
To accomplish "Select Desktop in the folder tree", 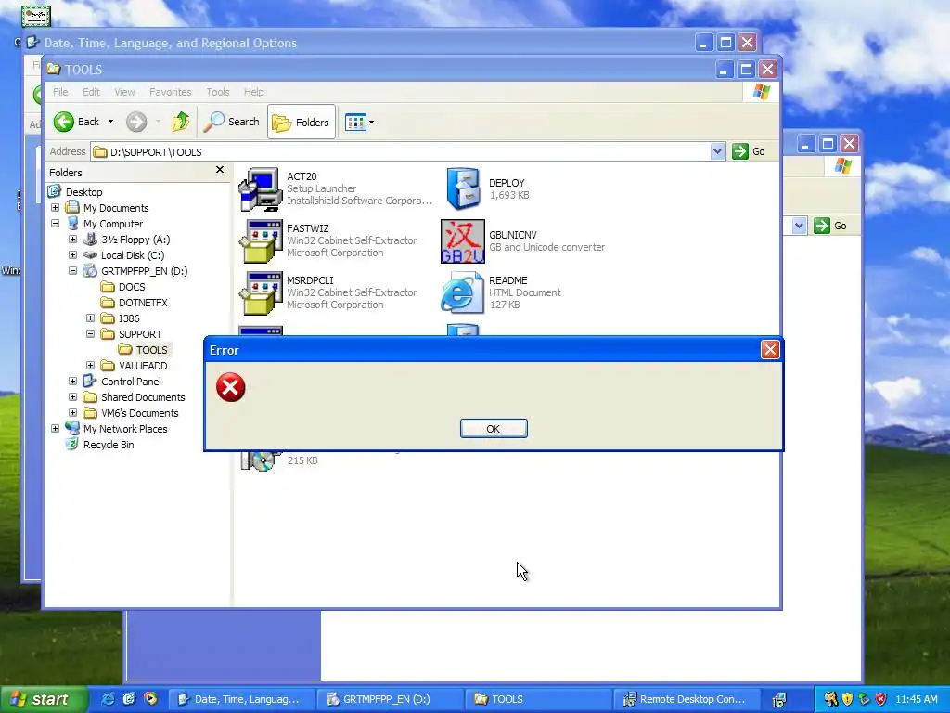I will (x=83, y=191).
